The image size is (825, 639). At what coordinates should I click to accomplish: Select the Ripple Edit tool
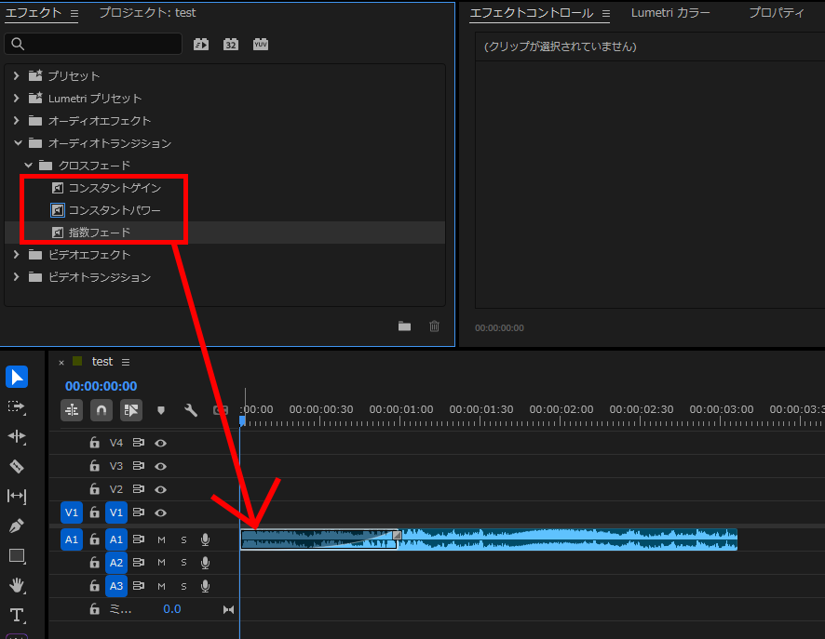click(17, 436)
